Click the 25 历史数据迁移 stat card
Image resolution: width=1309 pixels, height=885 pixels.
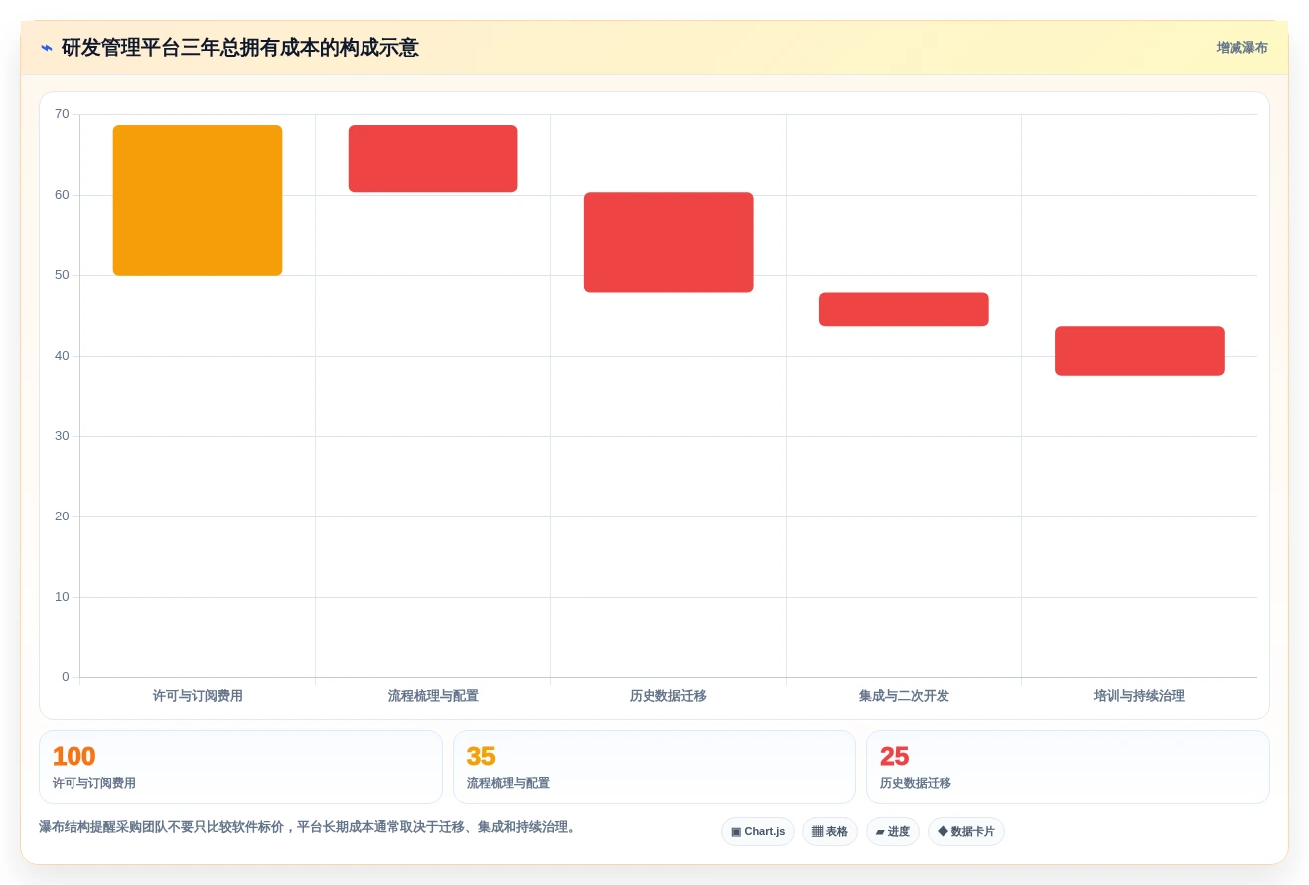coord(1068,767)
